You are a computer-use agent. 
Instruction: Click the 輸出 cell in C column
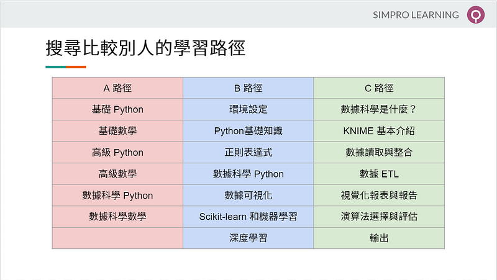379,238
